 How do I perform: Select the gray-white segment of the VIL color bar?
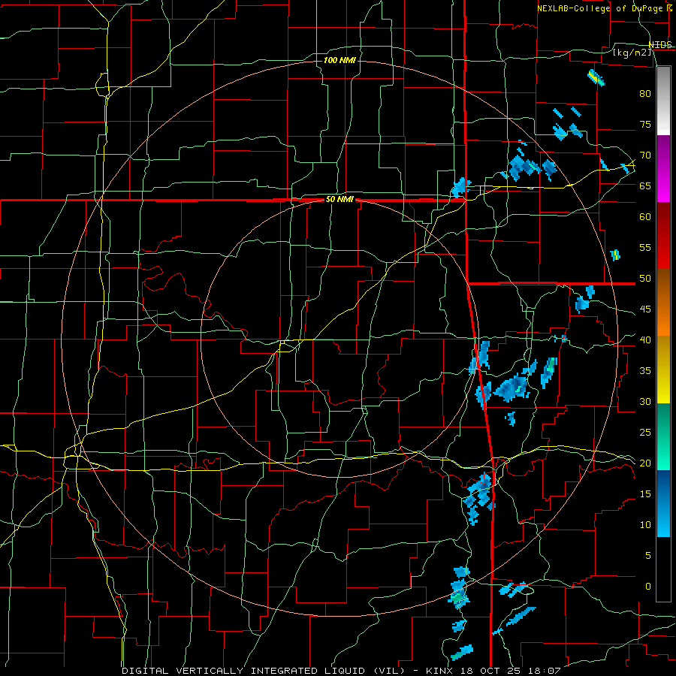click(x=663, y=101)
